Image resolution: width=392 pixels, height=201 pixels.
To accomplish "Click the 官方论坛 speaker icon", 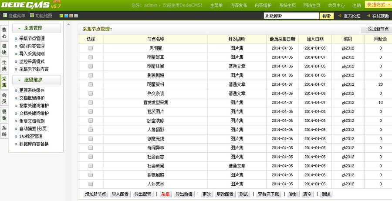I will pyautogui.click(x=340, y=16).
